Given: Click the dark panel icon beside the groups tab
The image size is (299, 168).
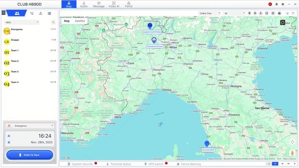Looking at the screenshot, I should pyautogui.click(x=3, y=13).
